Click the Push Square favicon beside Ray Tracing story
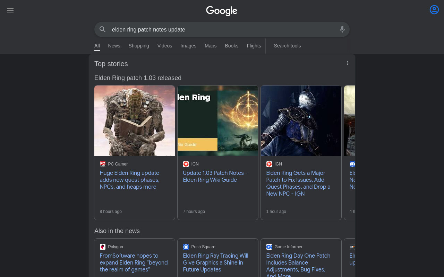Viewport: 444px width, 277px height. tap(186, 247)
